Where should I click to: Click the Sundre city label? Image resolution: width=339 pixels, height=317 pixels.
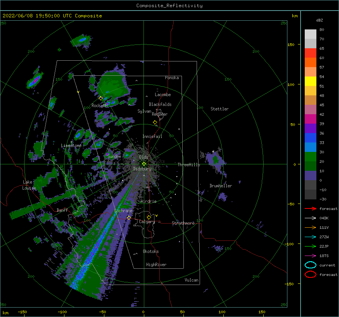pyautogui.click(x=114, y=156)
